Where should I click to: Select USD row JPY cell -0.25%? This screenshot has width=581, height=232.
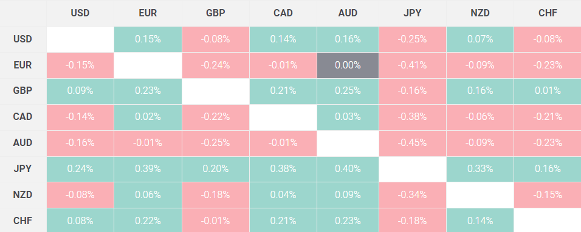(x=413, y=39)
